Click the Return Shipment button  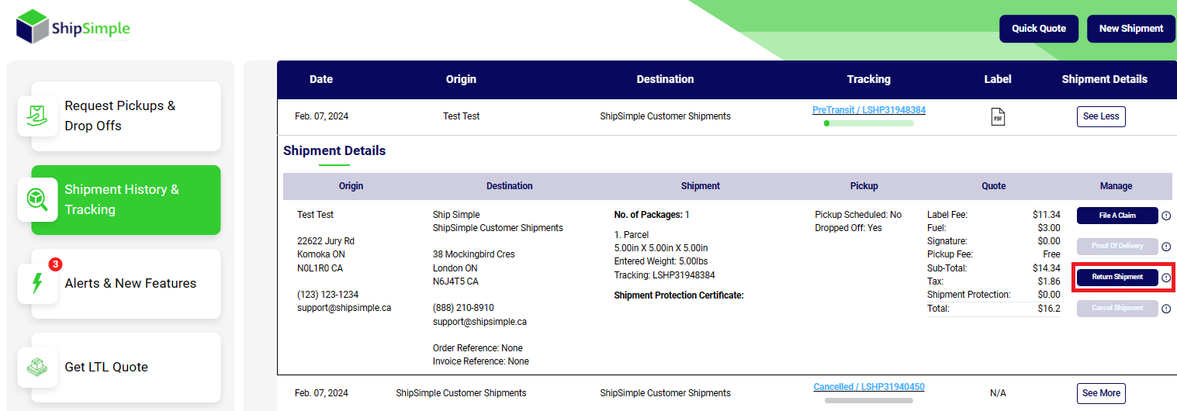tap(1117, 277)
